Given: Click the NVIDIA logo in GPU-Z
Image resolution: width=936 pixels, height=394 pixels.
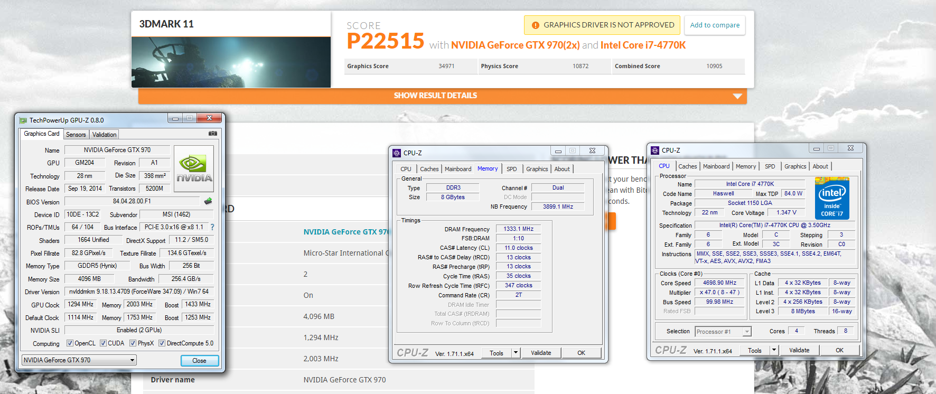Looking at the screenshot, I should 194,168.
